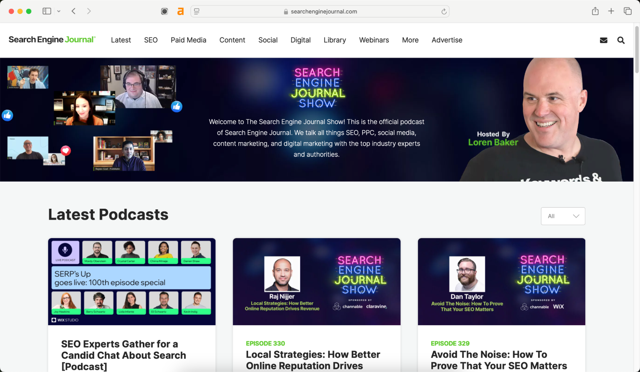The height and width of the screenshot is (372, 640).
Task: Open the Share sheet in Safari
Action: [595, 11]
